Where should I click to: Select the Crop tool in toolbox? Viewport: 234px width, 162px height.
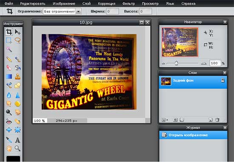coord(9,32)
